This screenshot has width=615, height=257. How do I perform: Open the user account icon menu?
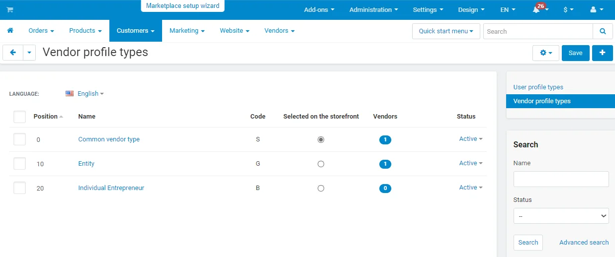click(x=596, y=10)
